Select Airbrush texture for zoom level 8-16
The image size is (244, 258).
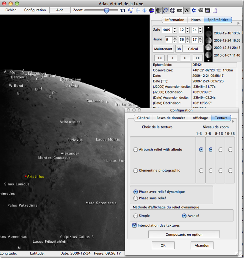220,150
